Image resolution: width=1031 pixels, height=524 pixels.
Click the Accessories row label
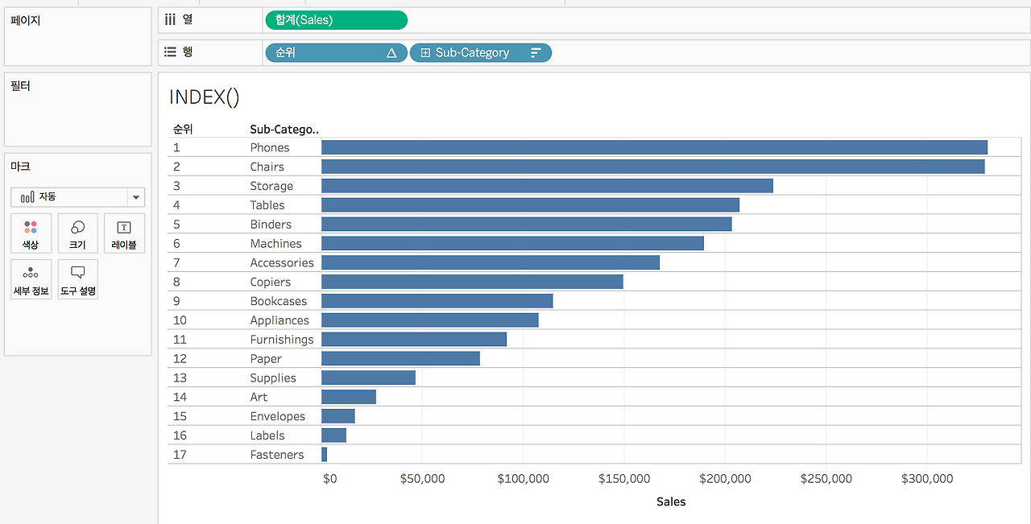(x=282, y=262)
